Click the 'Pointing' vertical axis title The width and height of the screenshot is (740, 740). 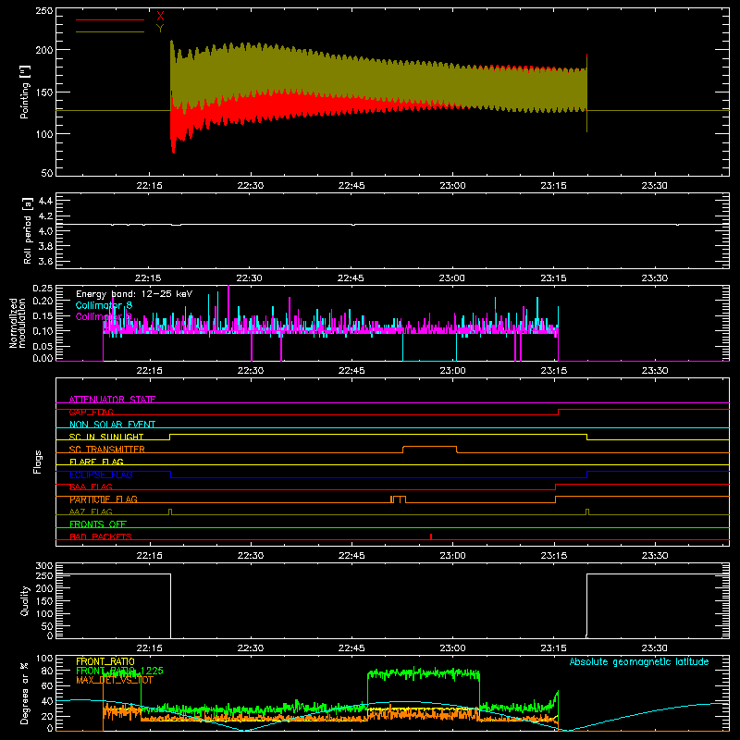pyautogui.click(x=25, y=92)
